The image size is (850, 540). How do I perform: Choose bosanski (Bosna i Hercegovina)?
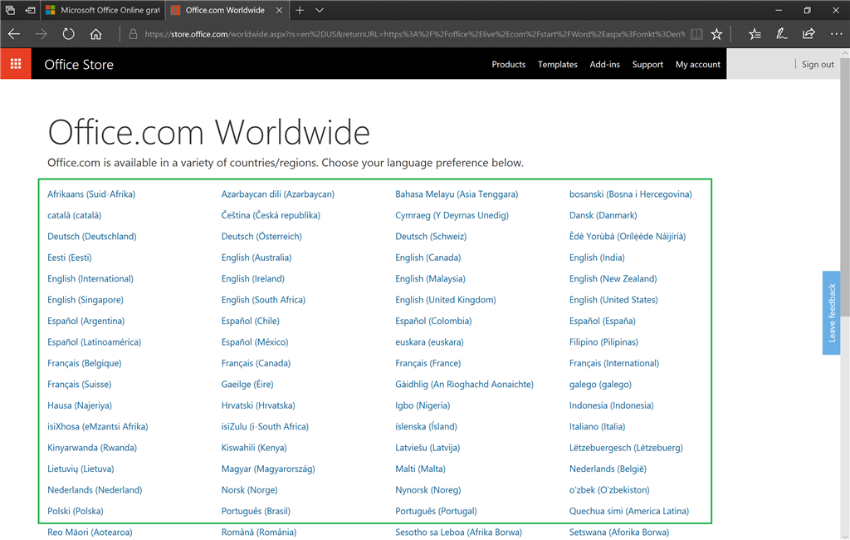click(631, 194)
